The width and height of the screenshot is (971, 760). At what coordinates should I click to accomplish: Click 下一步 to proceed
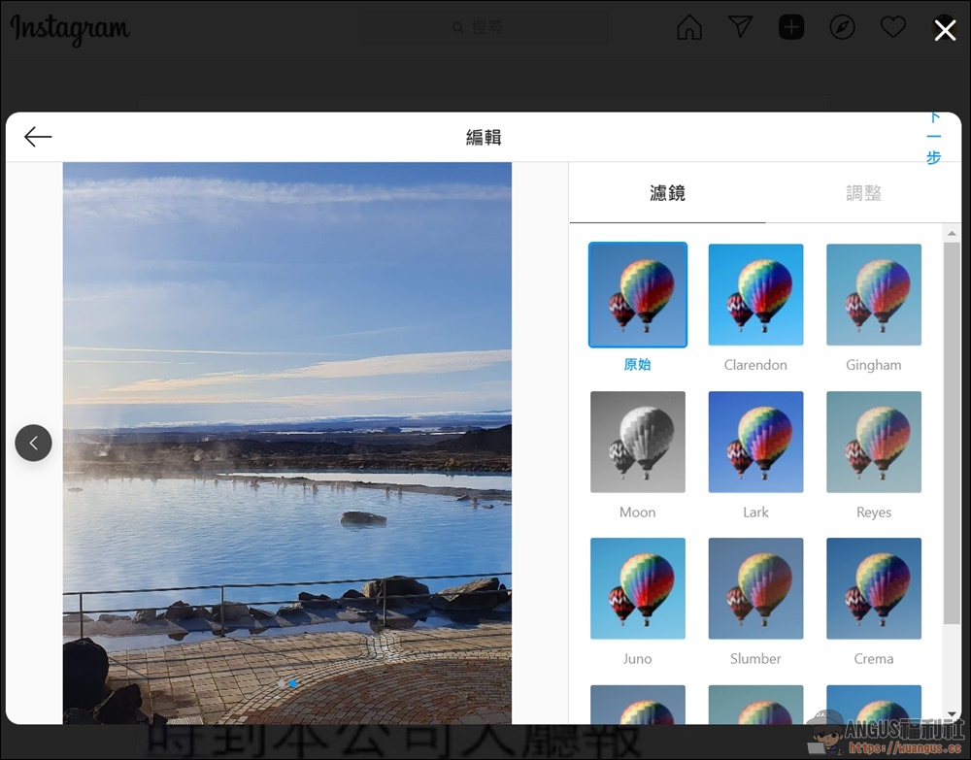click(933, 137)
